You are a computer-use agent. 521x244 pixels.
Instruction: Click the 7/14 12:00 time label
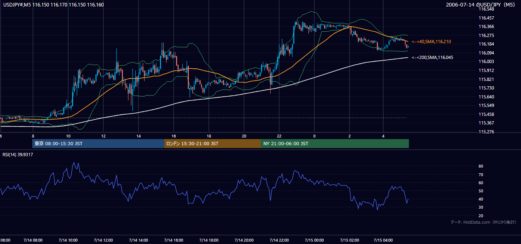tap(103, 240)
